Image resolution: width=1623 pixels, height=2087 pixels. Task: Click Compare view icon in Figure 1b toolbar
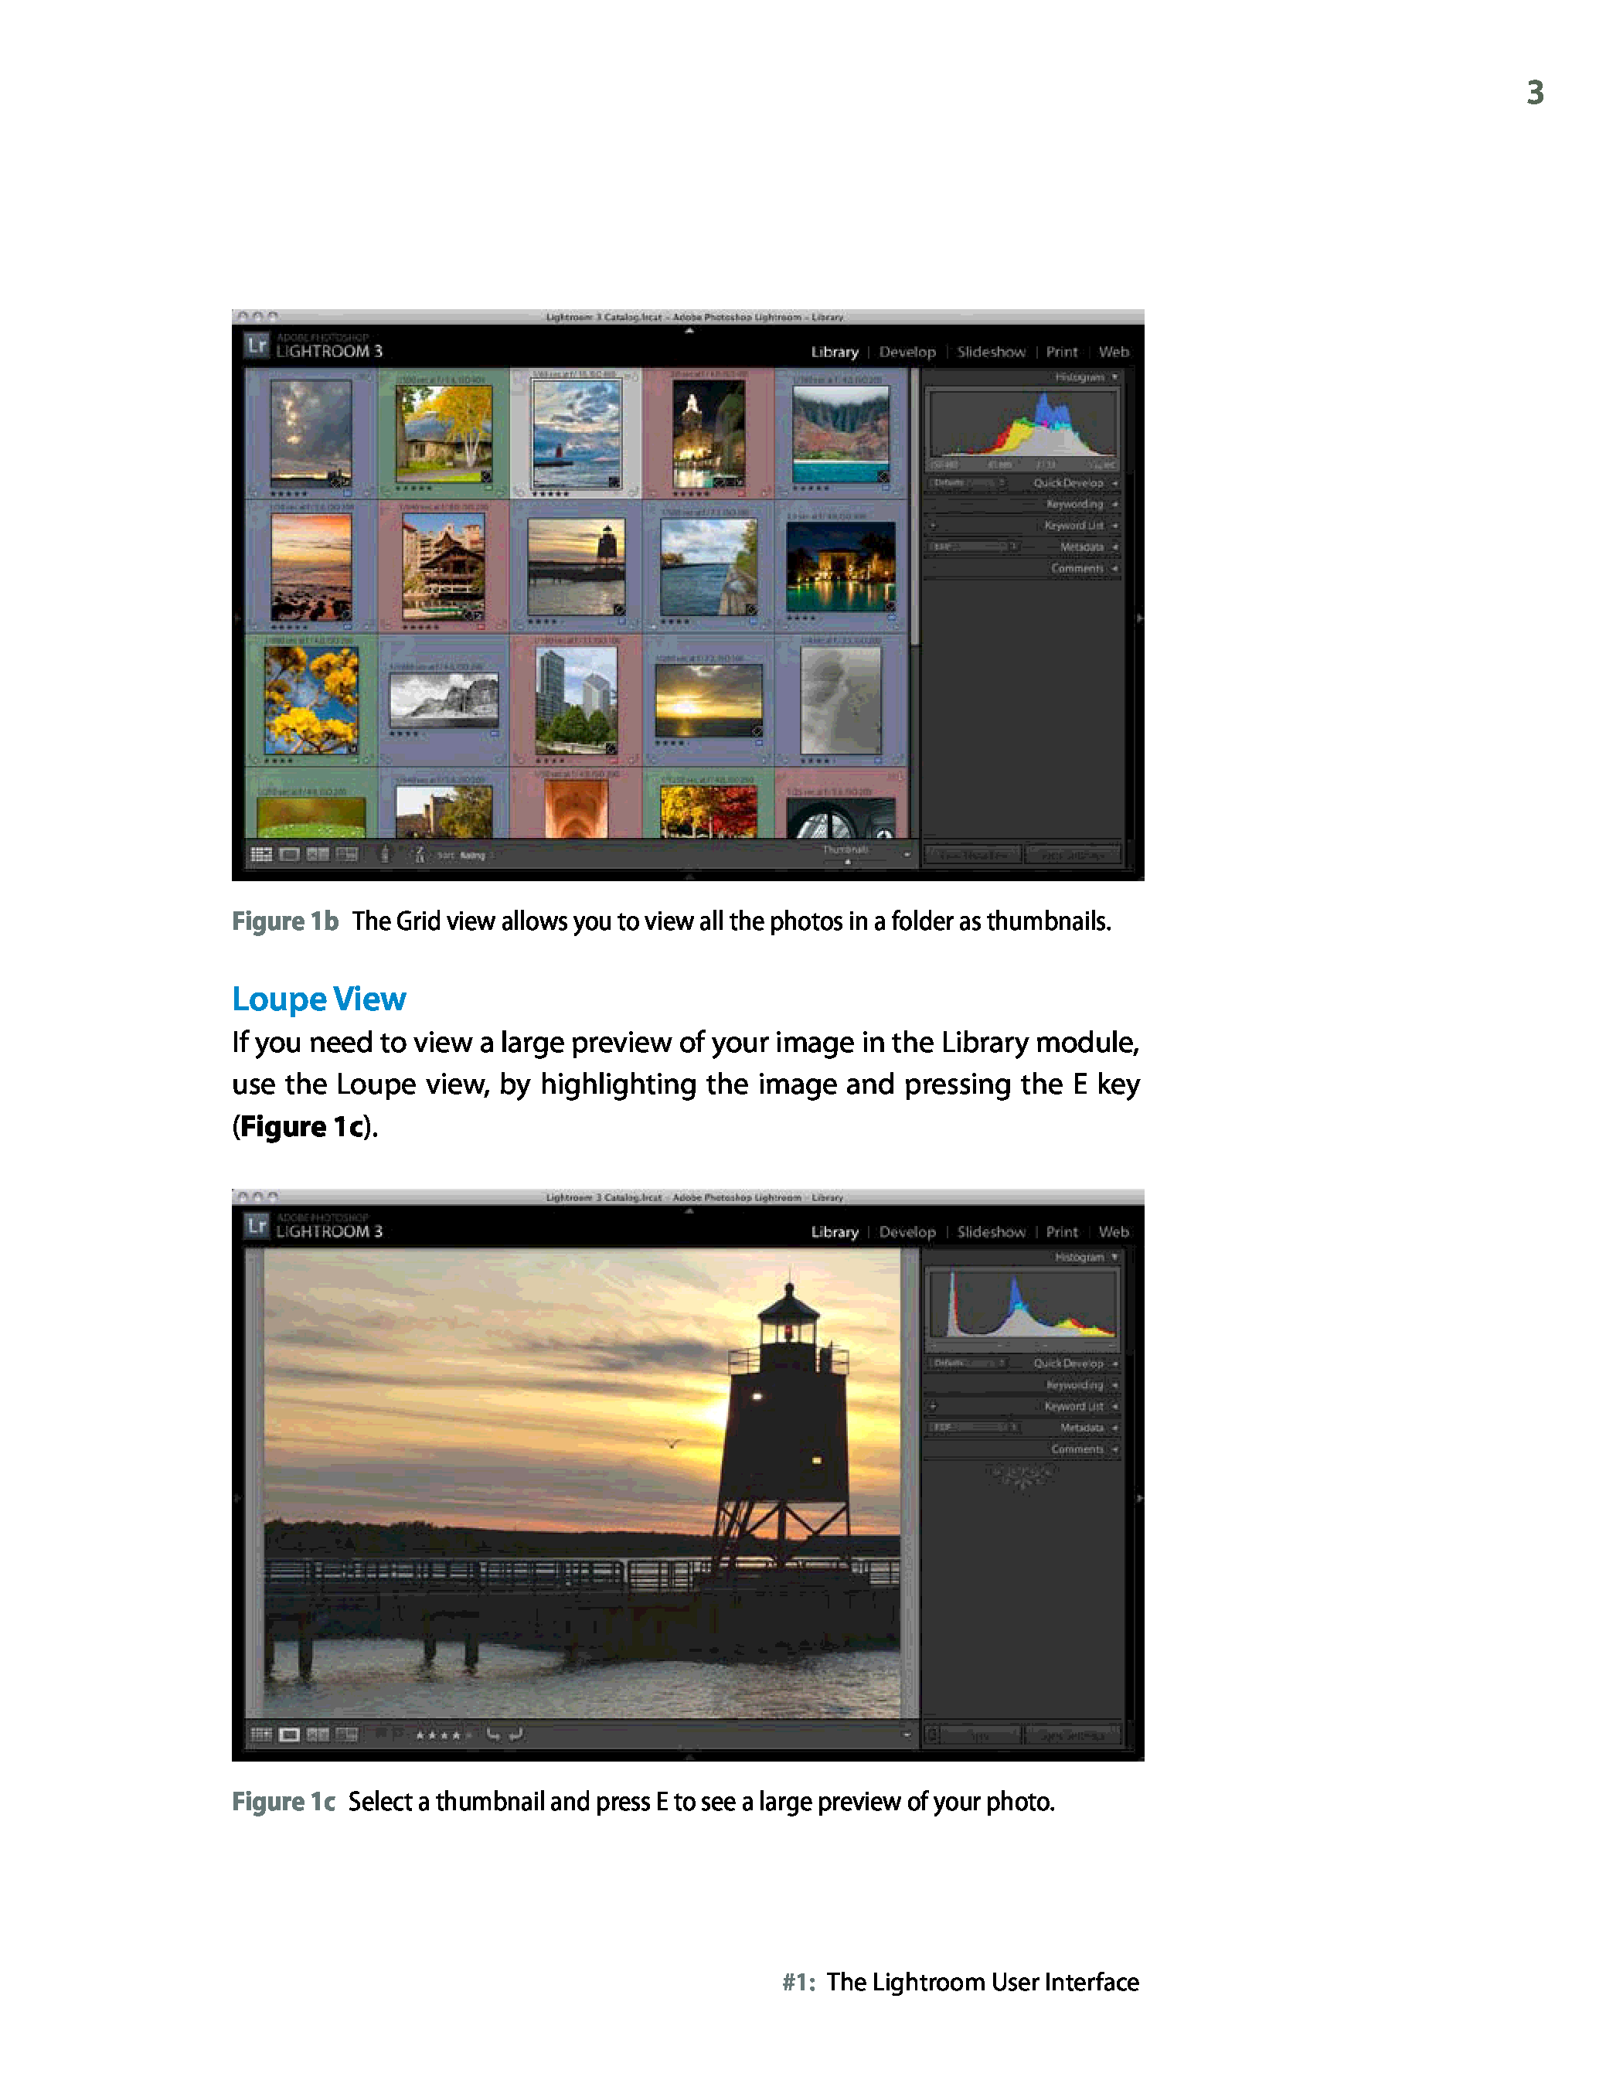point(318,854)
